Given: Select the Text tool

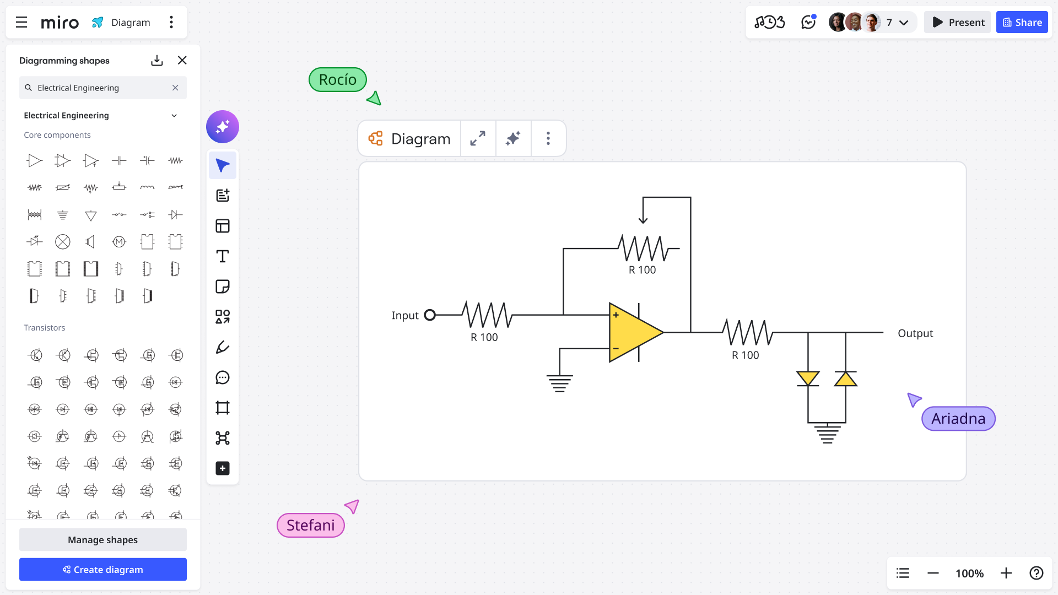Looking at the screenshot, I should click(223, 256).
